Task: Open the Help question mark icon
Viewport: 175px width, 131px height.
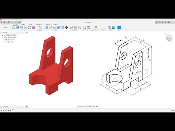Action: click(x=169, y=22)
